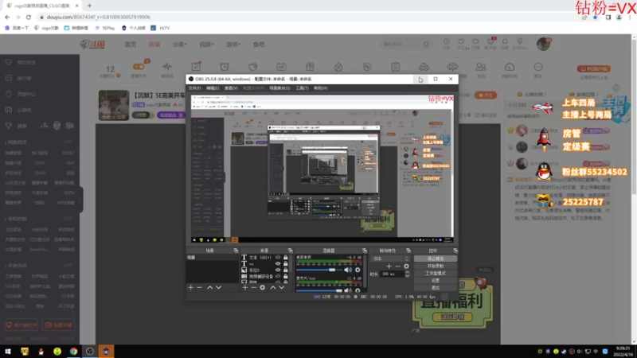Open OBS 场景集合(S) menu
This screenshot has height=358, width=637.
[x=279, y=88]
